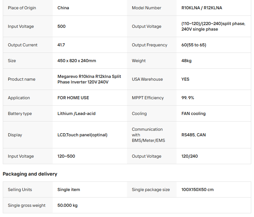
Task: Select the Megarevo product name text
Action: (x=89, y=79)
